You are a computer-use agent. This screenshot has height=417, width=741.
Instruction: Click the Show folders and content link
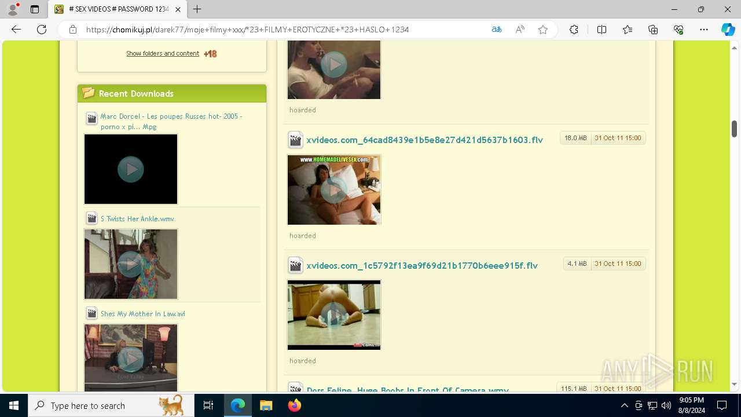point(163,53)
